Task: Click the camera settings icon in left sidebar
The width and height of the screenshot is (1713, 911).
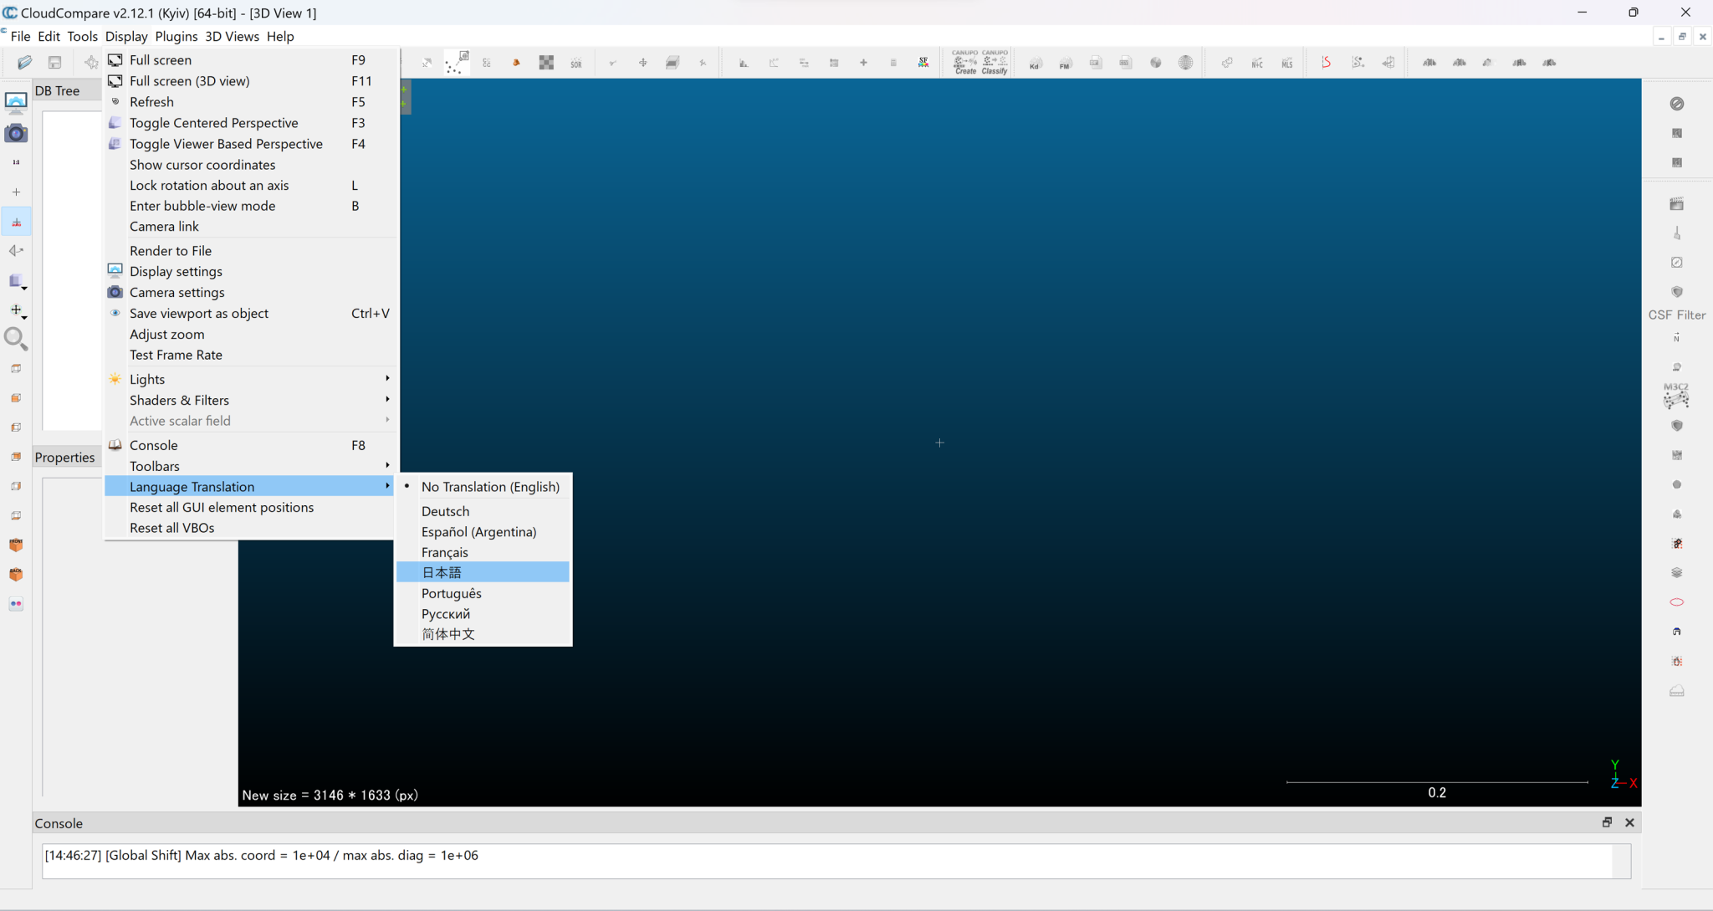Action: (x=16, y=133)
